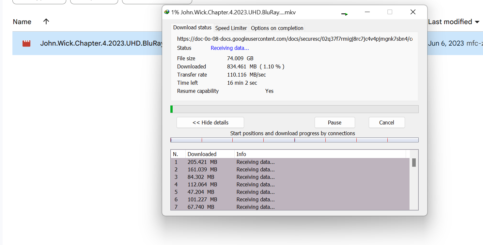
Task: Click the green overall download progress bar
Action: point(294,109)
